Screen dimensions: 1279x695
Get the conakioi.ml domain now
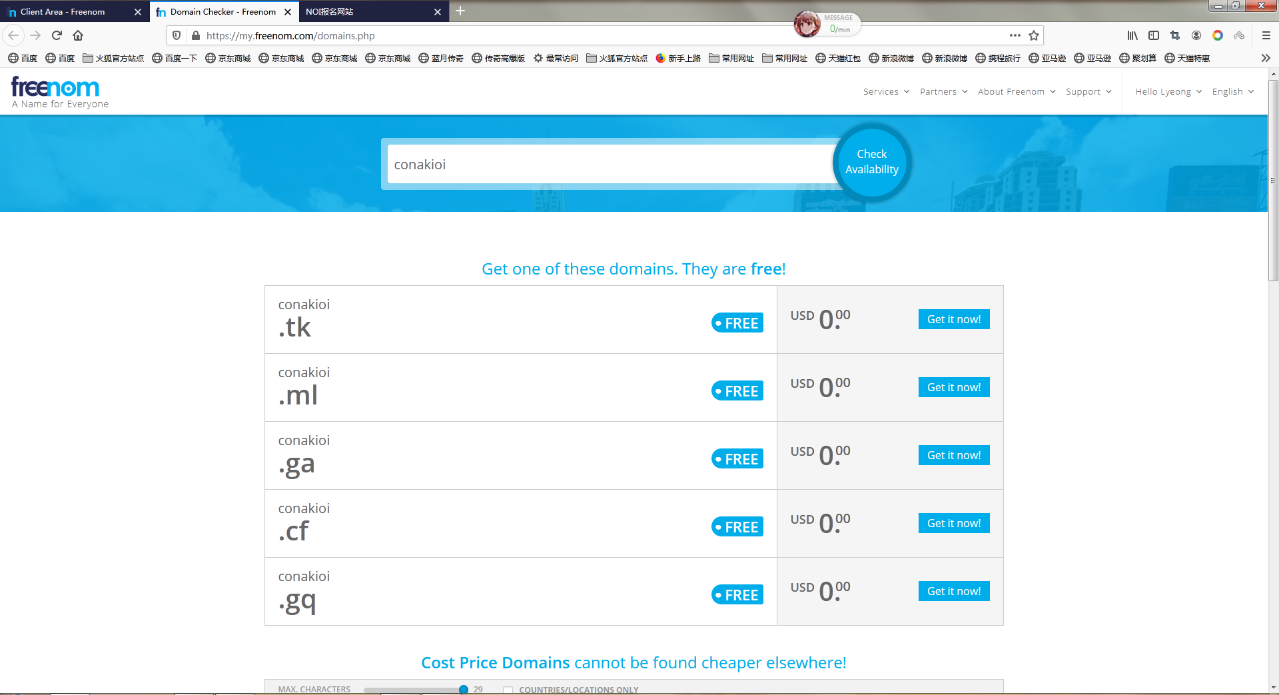coord(954,387)
